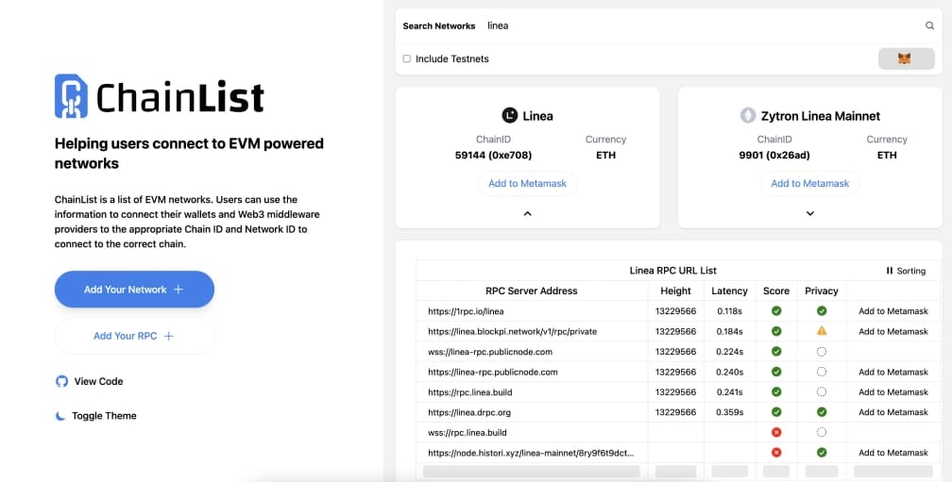Click the Linea RPC URL List title

(x=672, y=271)
